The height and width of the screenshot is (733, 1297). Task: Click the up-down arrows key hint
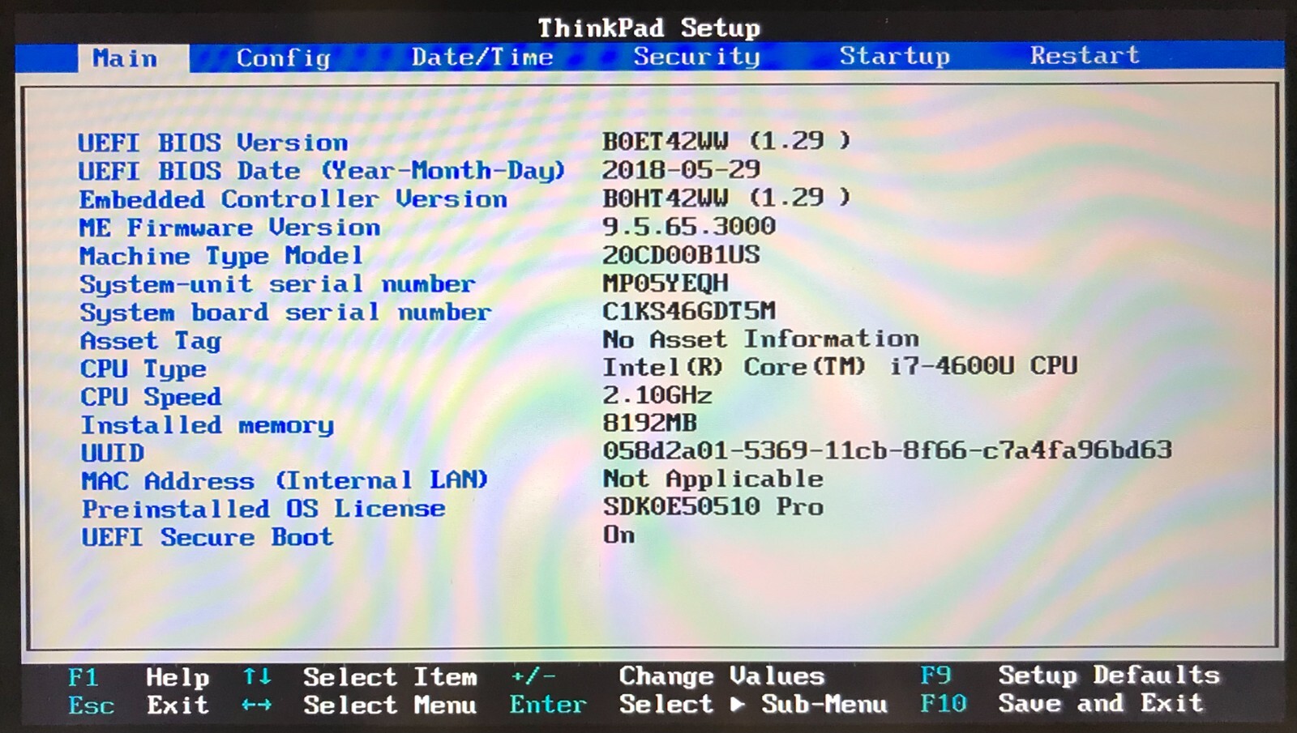click(256, 676)
